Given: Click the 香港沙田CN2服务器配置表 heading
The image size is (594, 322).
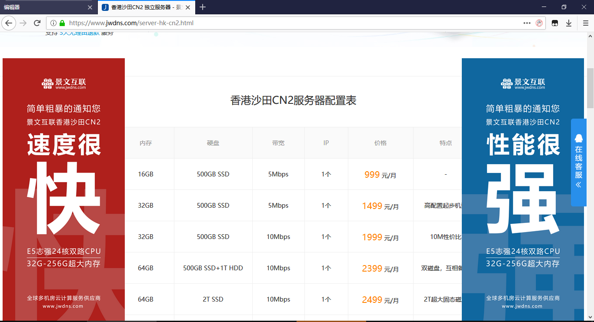Looking at the screenshot, I should point(294,101).
